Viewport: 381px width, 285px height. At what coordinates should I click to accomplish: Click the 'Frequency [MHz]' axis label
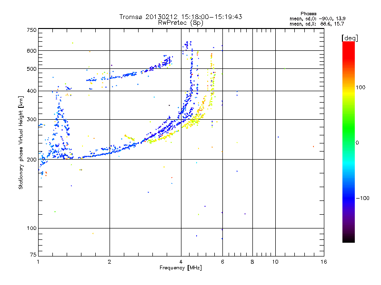(180, 268)
